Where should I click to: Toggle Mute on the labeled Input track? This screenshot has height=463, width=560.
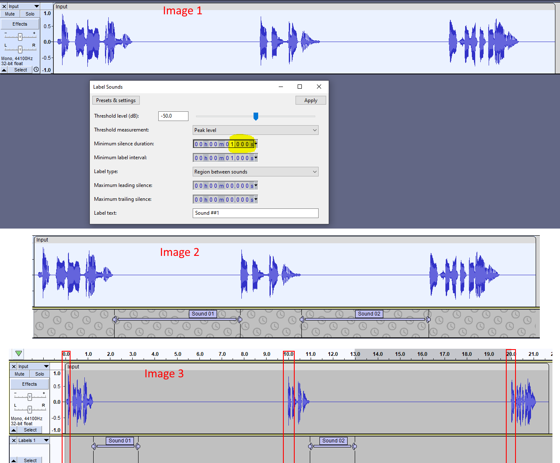(19, 374)
